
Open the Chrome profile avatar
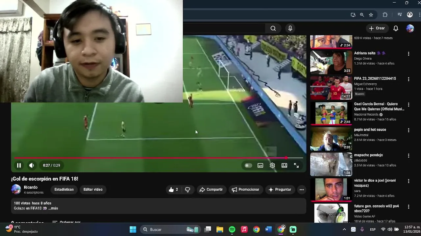[x=410, y=15]
